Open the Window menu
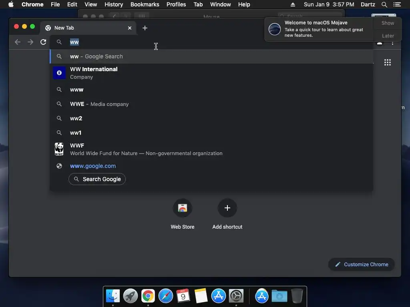The width and height of the screenshot is (410, 307). (221, 4)
